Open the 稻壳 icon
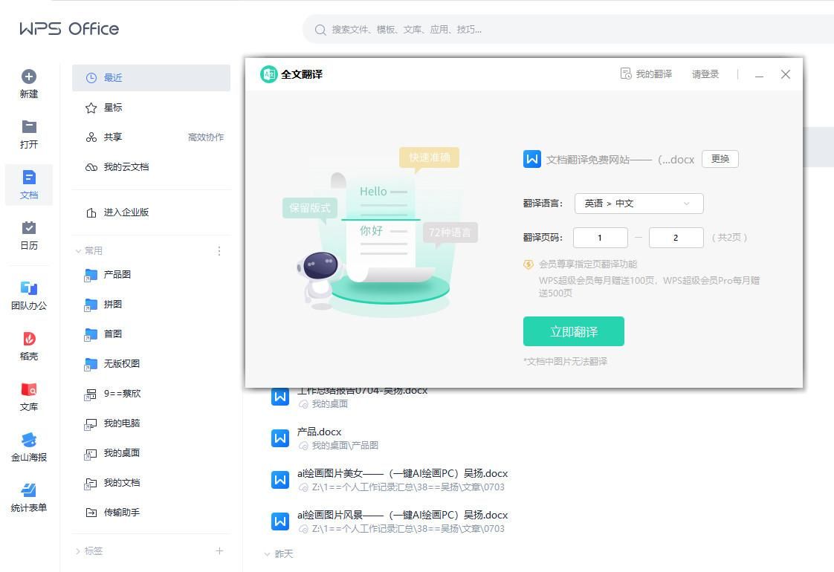Image resolution: width=834 pixels, height=572 pixels. click(x=29, y=339)
